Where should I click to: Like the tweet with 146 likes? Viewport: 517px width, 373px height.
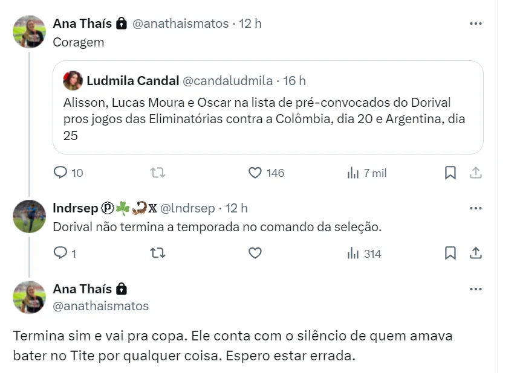tap(256, 173)
